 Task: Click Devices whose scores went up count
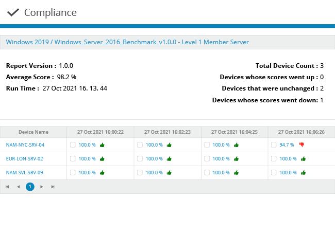tap(322, 77)
